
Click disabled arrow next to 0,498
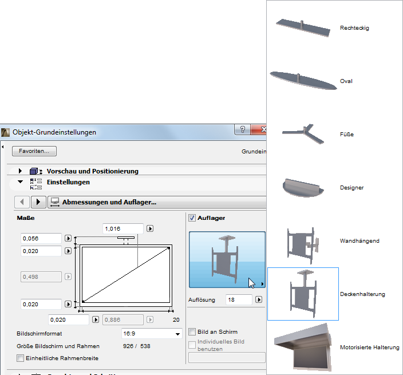click(x=68, y=277)
